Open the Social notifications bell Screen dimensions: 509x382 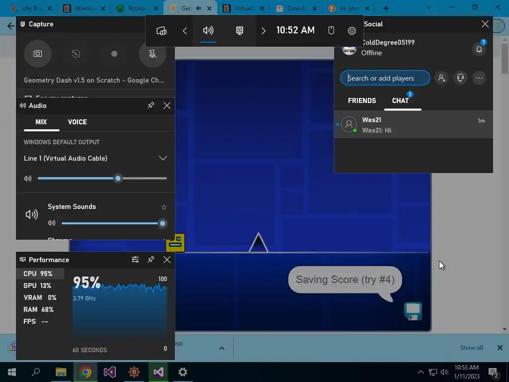(x=479, y=49)
